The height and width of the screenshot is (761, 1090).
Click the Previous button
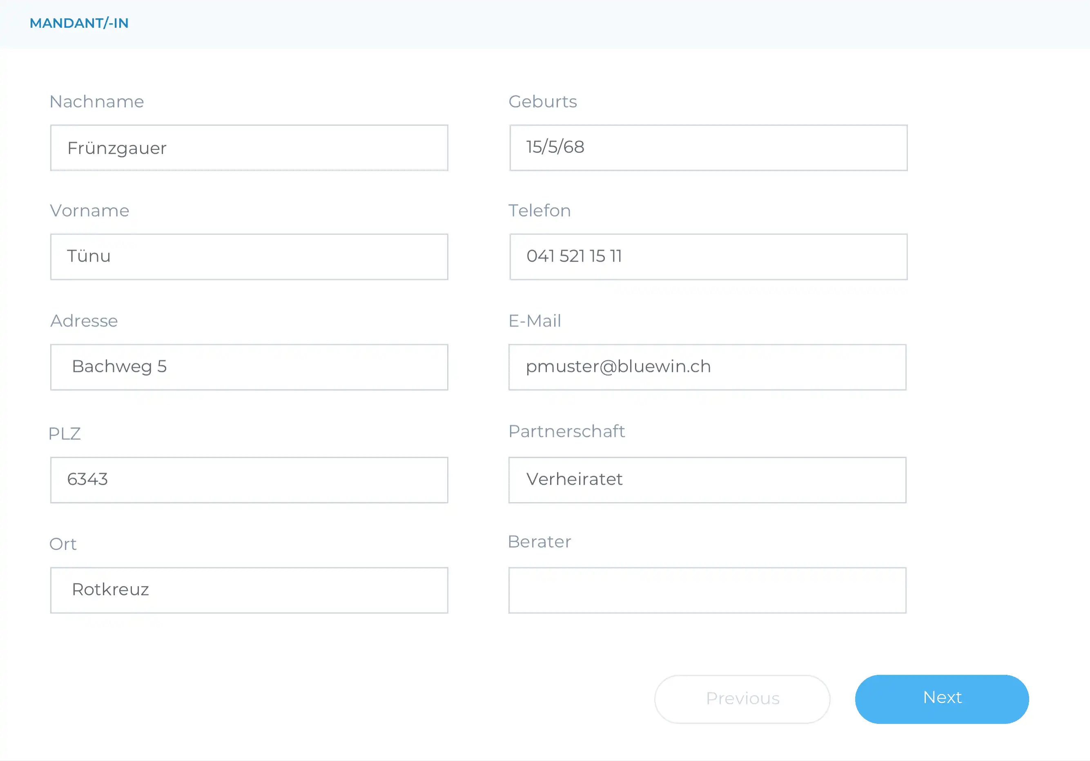[742, 699]
